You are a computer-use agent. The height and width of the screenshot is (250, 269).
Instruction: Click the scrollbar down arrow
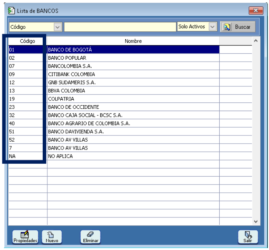(256, 221)
